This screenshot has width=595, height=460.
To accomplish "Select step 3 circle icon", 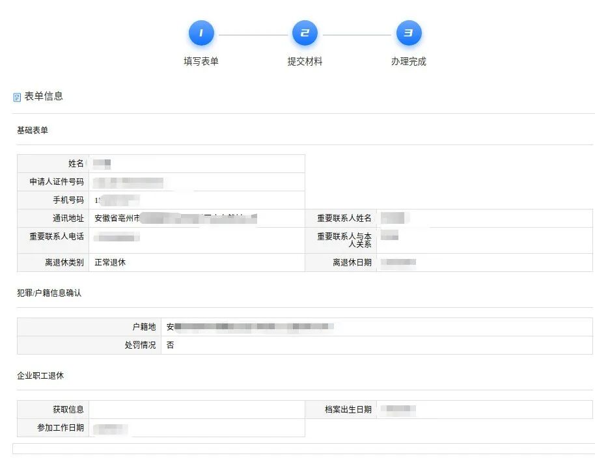I will [409, 33].
